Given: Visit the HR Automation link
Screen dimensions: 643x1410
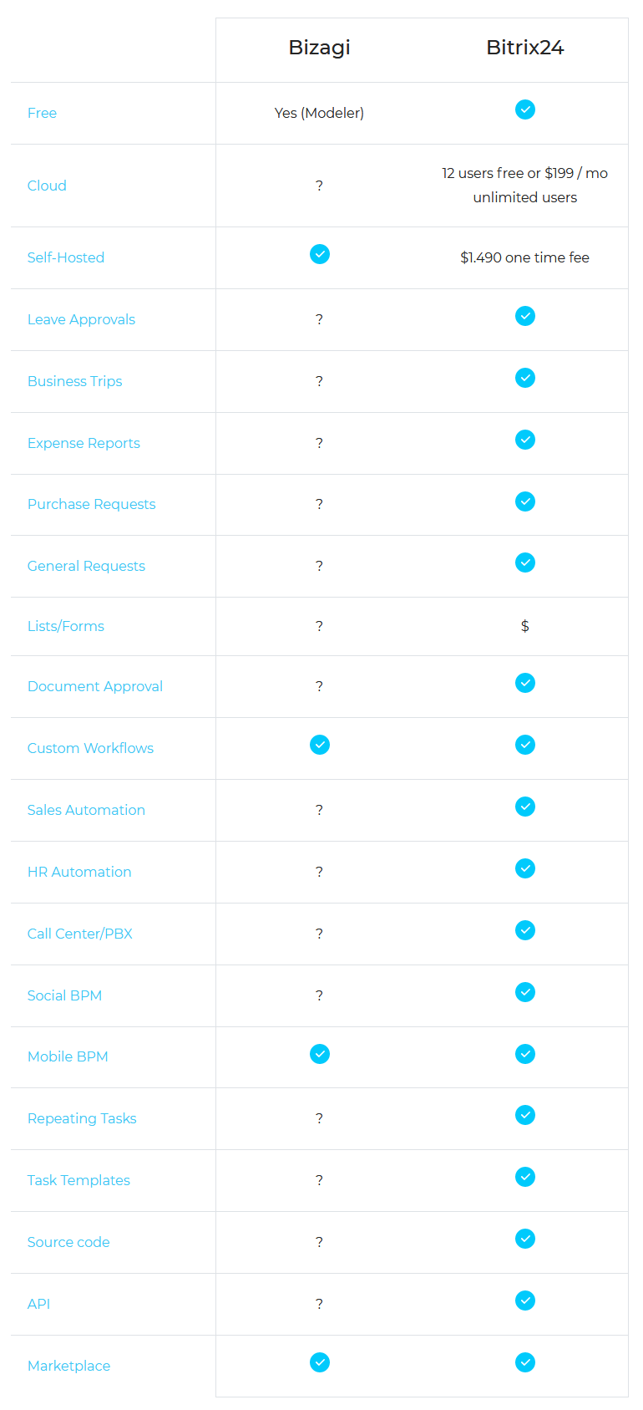Looking at the screenshot, I should [79, 872].
